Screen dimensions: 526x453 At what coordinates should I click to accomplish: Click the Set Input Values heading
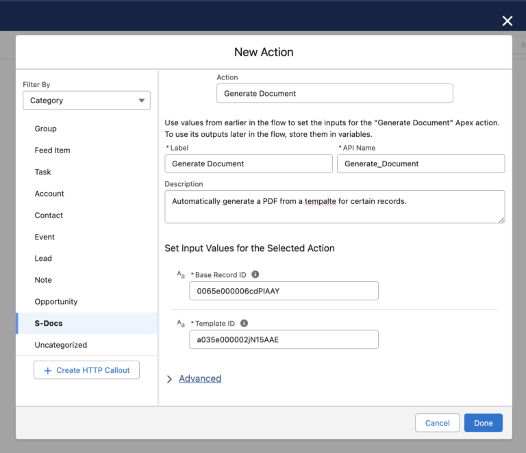coord(249,248)
